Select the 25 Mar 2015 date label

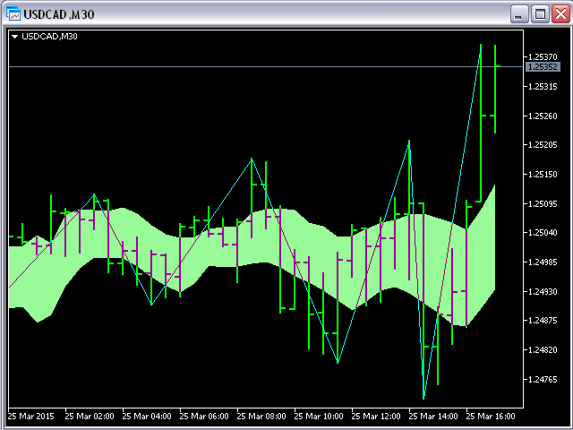pyautogui.click(x=30, y=417)
